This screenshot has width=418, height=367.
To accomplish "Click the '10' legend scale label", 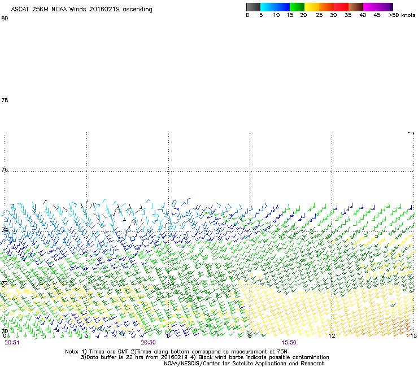I will click(x=276, y=15).
